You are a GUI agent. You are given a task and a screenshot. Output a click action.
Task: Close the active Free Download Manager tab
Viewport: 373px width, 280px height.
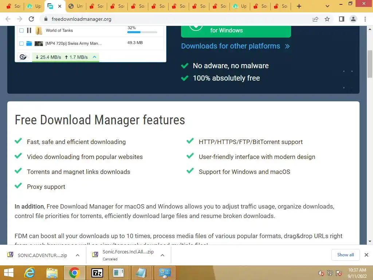60,6
